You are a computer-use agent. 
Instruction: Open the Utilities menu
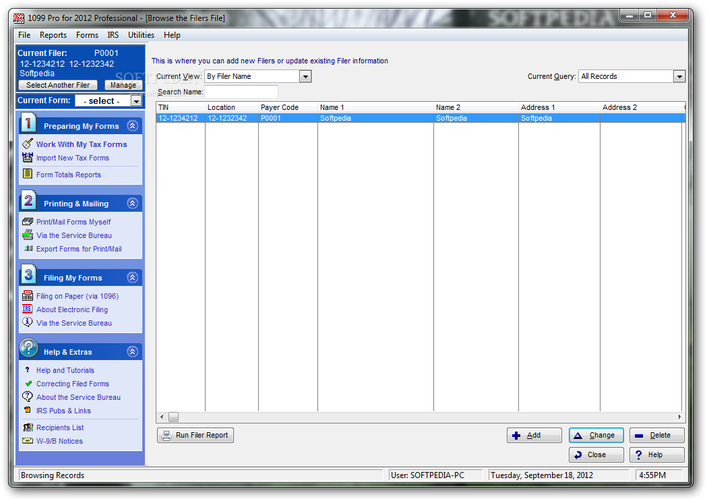click(141, 34)
